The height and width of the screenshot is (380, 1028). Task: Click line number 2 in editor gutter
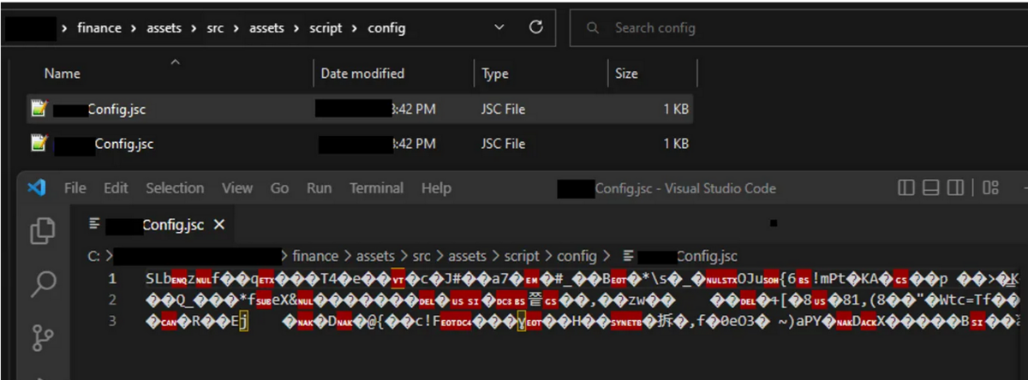(x=112, y=300)
